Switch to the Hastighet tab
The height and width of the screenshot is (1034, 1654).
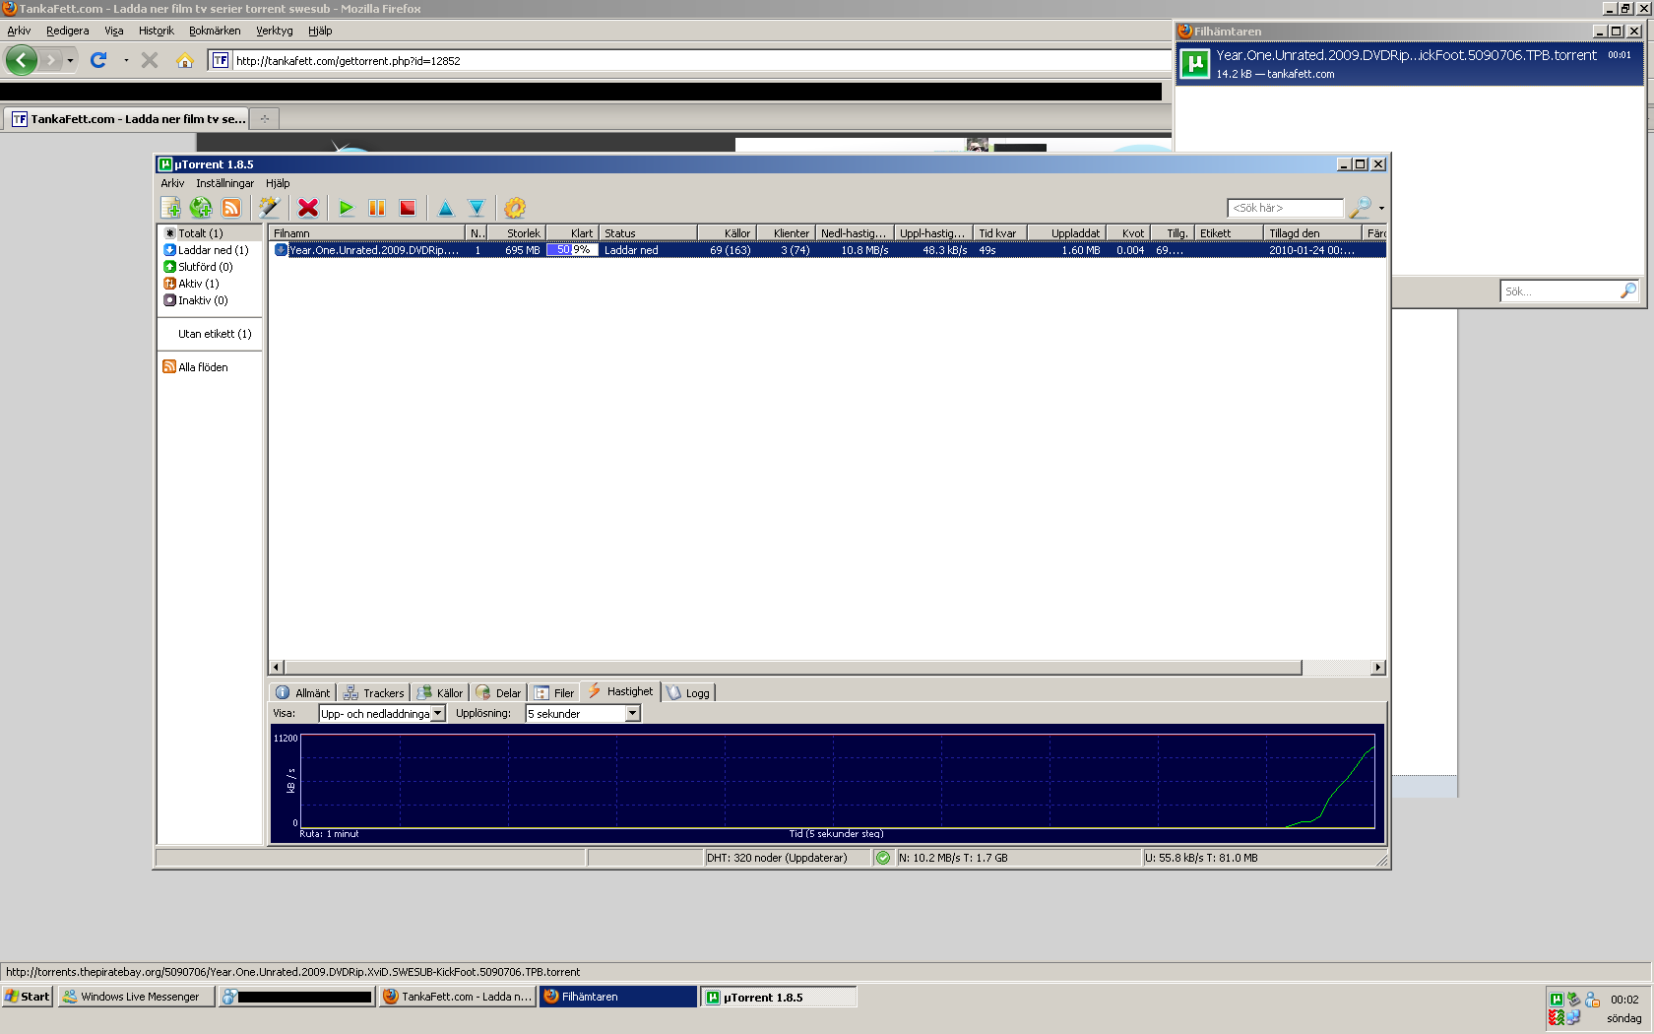pyautogui.click(x=620, y=691)
